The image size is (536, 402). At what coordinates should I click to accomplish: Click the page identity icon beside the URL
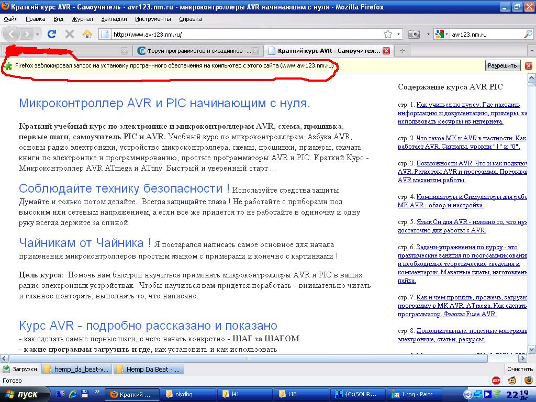(105, 34)
